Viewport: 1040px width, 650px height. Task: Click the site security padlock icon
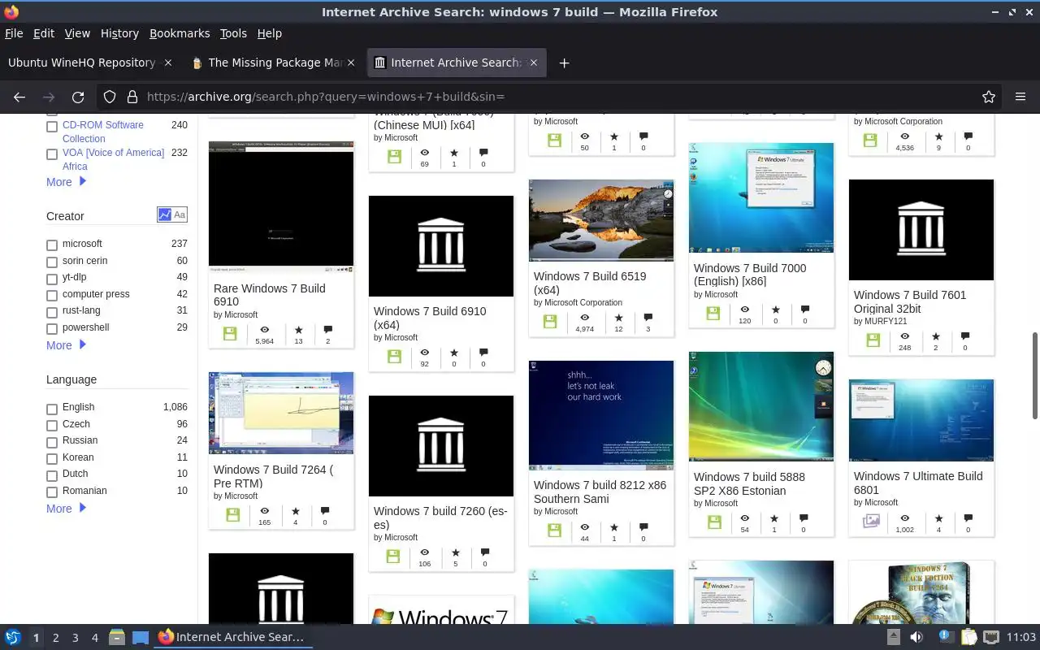coord(132,97)
